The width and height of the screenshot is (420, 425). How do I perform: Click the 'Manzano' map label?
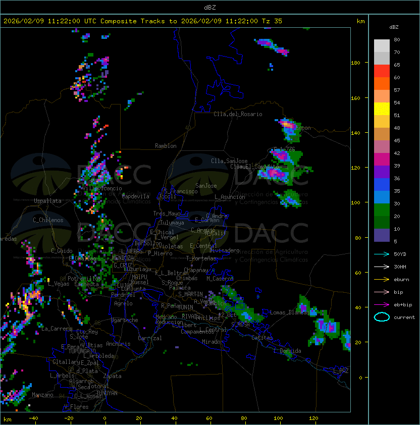[x=42, y=395]
